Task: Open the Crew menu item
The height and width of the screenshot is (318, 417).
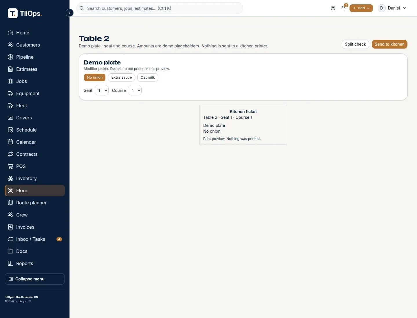Action: point(35,215)
